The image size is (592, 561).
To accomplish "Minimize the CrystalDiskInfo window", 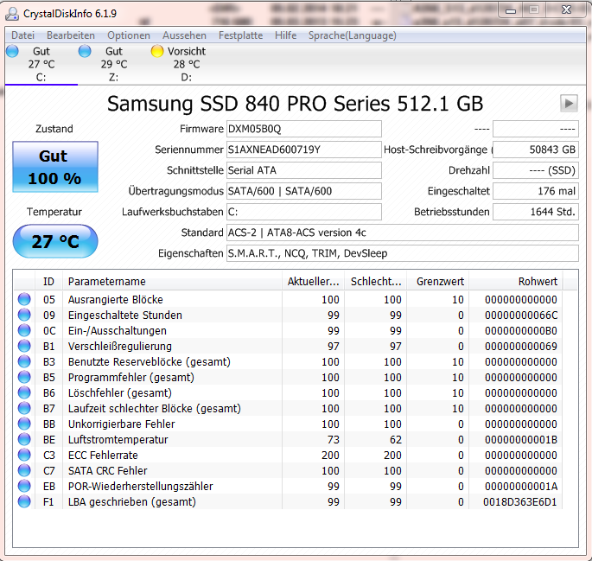I will [x=511, y=10].
